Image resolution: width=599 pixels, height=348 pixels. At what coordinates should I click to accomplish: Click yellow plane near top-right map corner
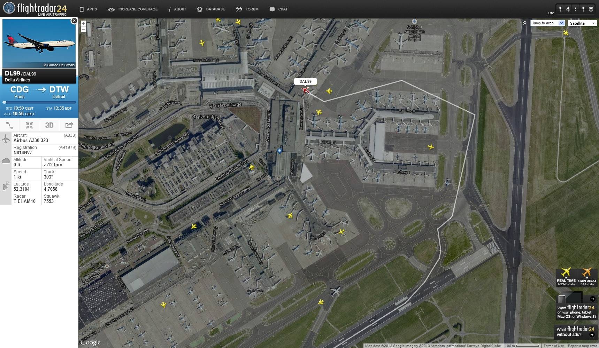tap(566, 33)
